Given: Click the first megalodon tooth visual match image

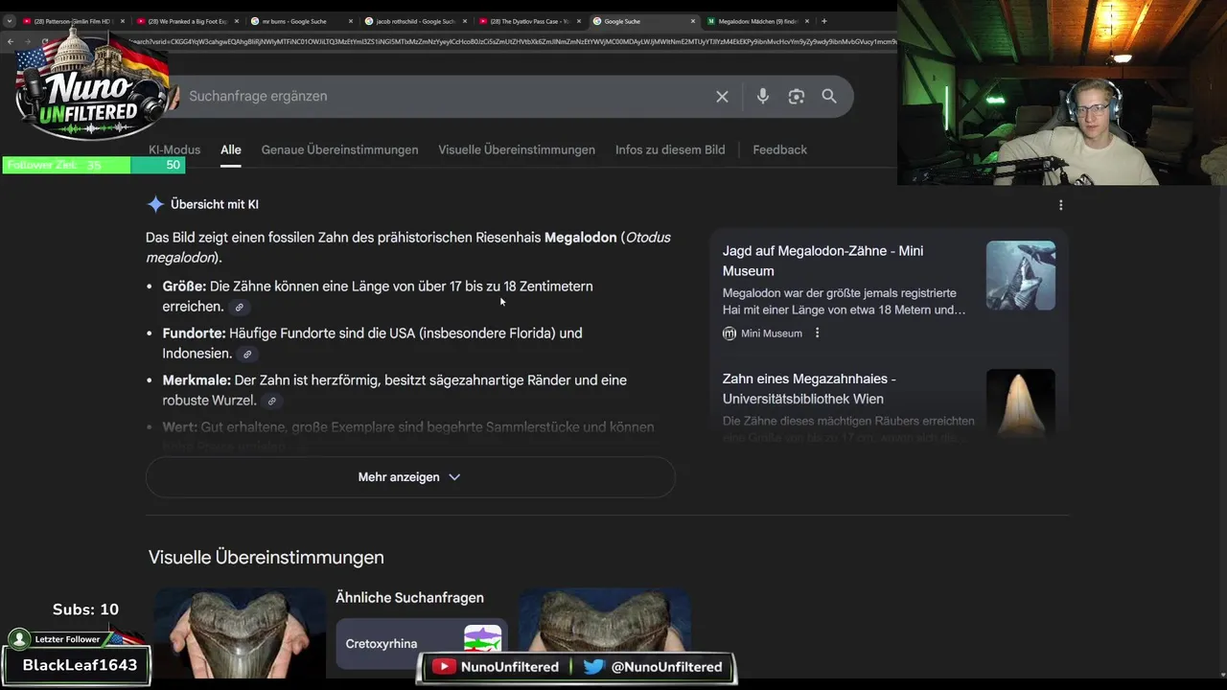Looking at the screenshot, I should pyautogui.click(x=240, y=632).
